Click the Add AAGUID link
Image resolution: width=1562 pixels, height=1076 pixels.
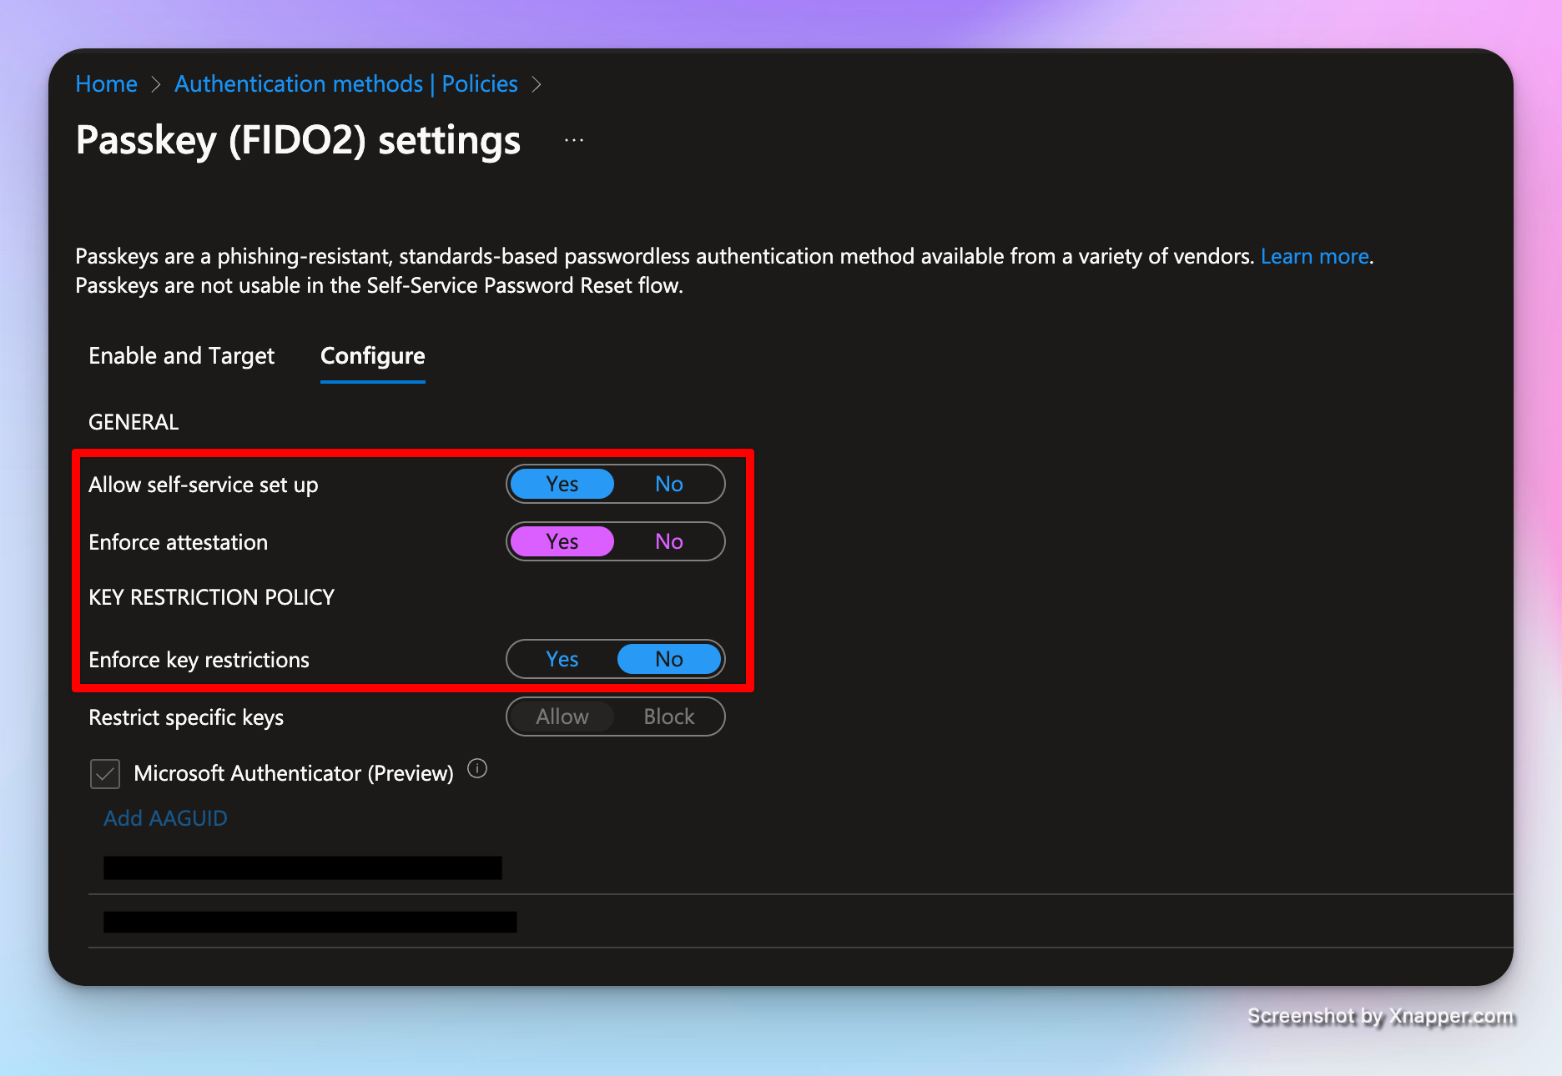165,818
